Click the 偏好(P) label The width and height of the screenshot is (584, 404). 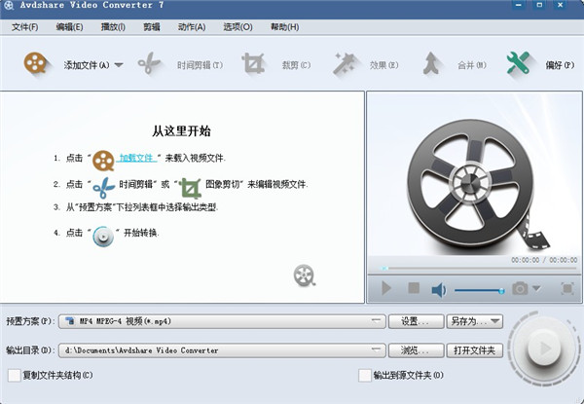[x=560, y=65]
